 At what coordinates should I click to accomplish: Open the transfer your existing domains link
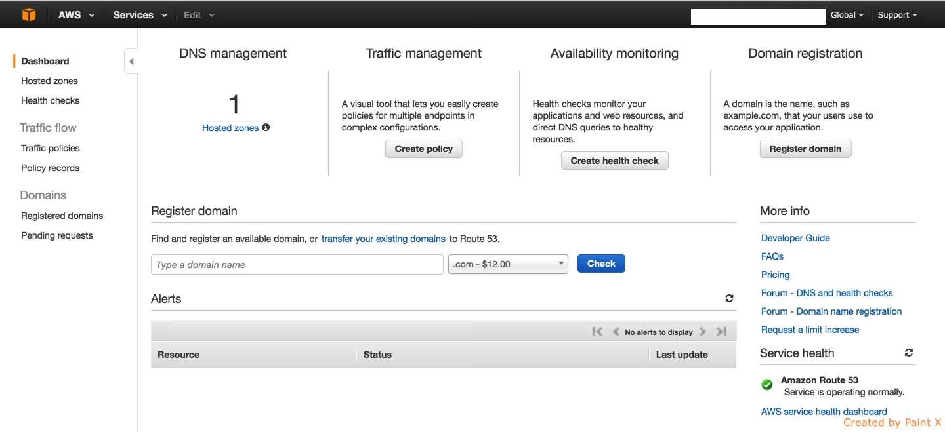(x=383, y=239)
